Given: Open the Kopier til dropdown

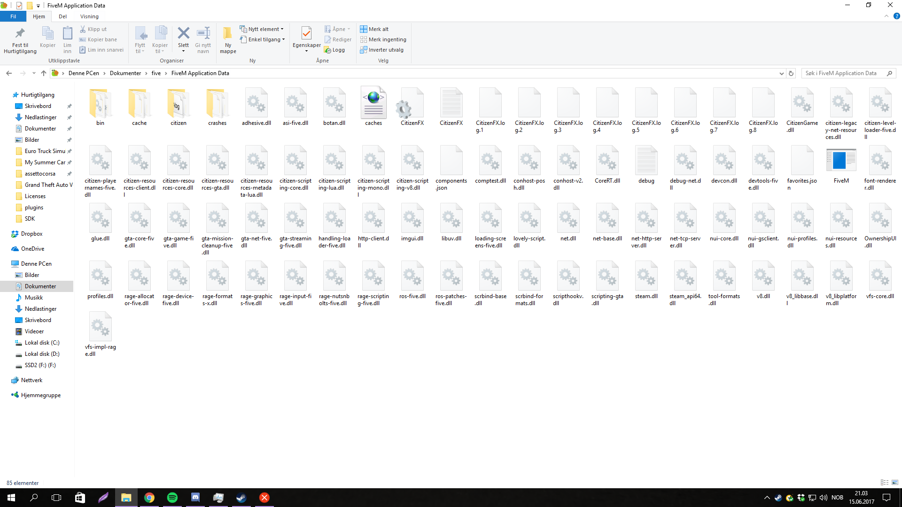Looking at the screenshot, I should 160,40.
